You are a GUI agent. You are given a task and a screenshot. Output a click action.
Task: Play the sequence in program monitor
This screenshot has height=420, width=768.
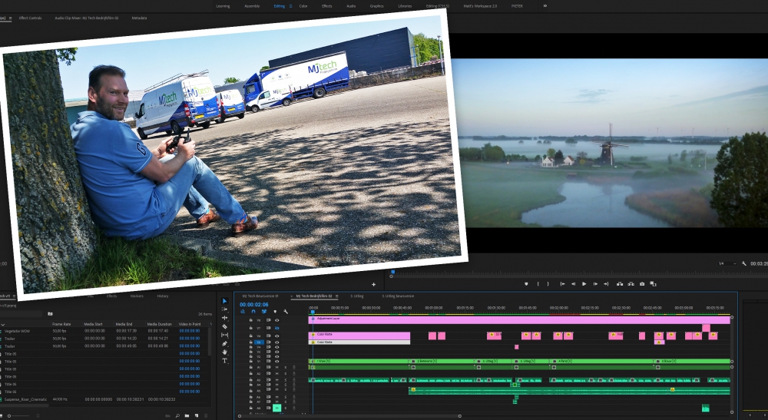(x=584, y=284)
